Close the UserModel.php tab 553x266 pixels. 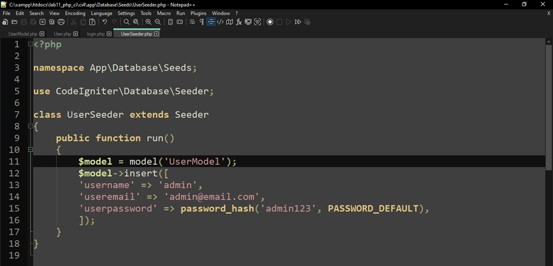[x=42, y=34]
